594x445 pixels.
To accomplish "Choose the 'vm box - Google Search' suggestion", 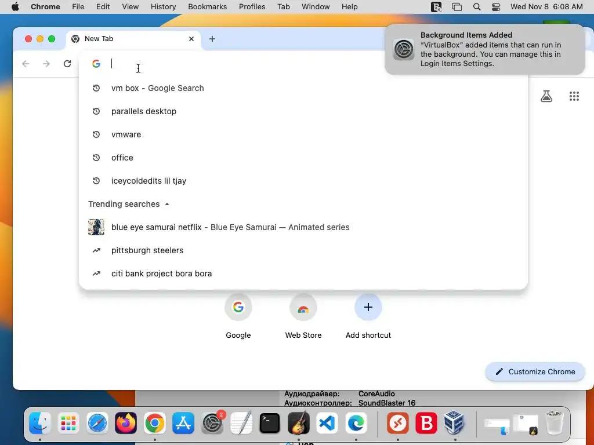I will click(x=303, y=88).
